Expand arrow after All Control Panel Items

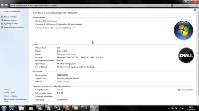coord(49,6)
